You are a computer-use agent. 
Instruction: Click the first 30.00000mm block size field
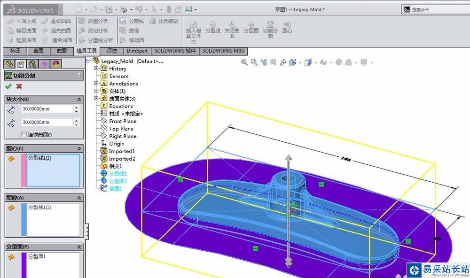47,109
